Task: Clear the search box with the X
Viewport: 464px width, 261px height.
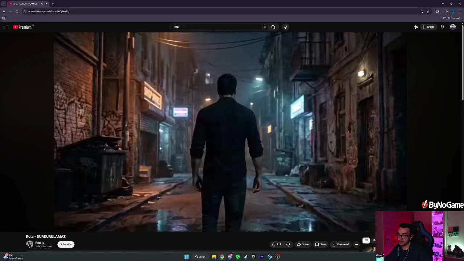Action: [x=265, y=27]
